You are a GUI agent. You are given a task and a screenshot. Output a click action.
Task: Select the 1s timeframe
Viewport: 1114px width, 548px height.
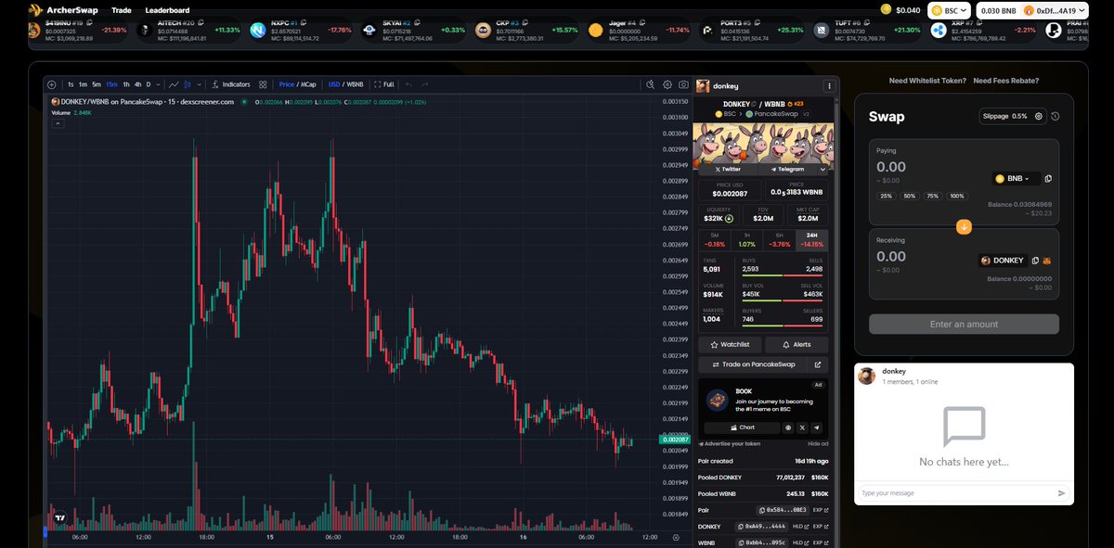71,84
